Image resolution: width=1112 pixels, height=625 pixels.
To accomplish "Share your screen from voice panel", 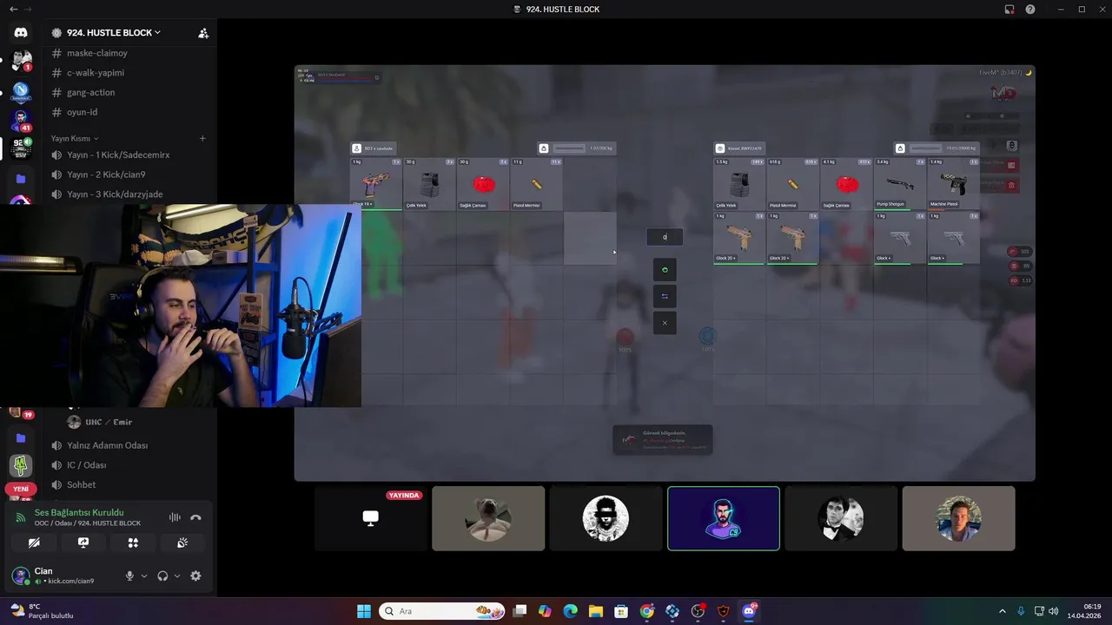I will click(x=83, y=543).
